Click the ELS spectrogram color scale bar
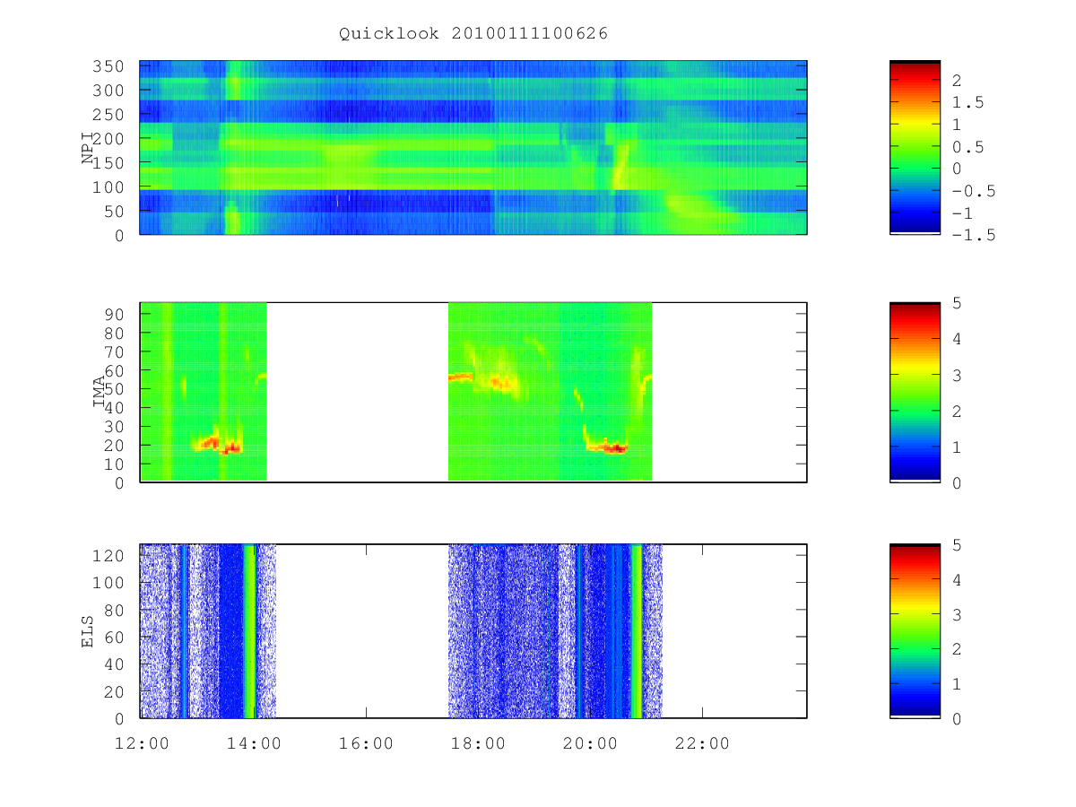The image size is (1076, 807). [x=915, y=631]
